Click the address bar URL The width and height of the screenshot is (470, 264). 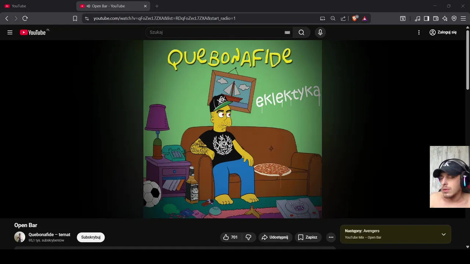tap(164, 18)
